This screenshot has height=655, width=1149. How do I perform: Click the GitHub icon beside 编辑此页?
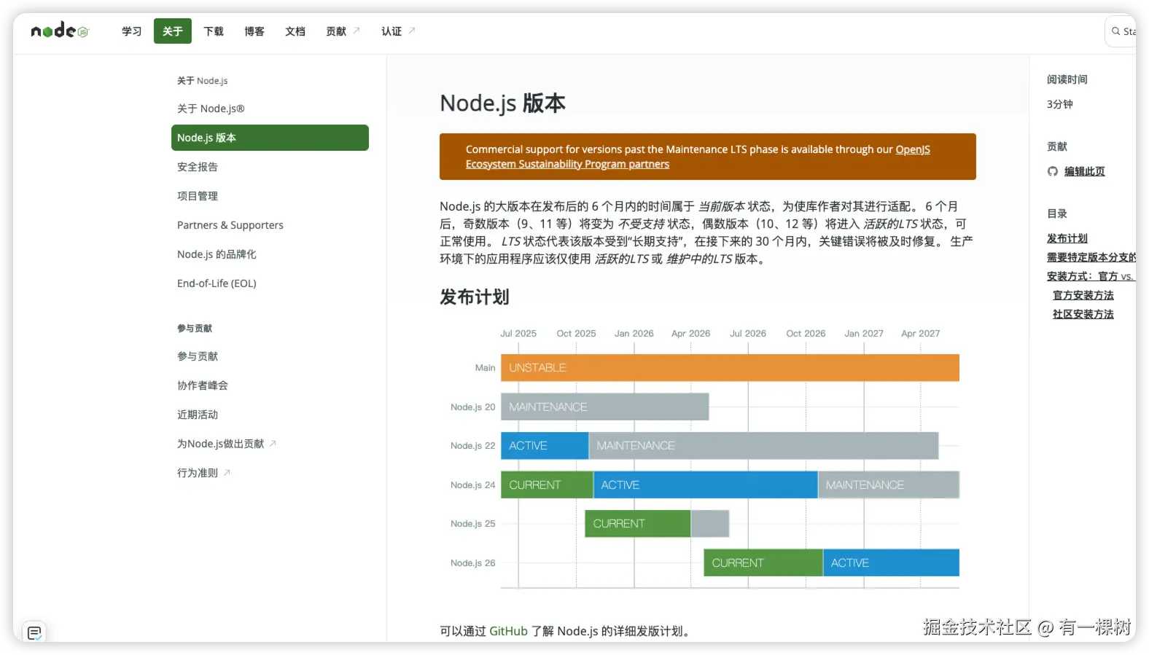coord(1053,171)
